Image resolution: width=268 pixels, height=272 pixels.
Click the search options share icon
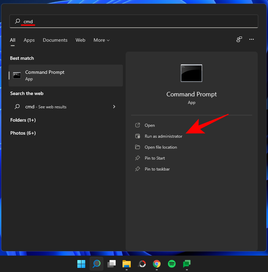point(239,40)
